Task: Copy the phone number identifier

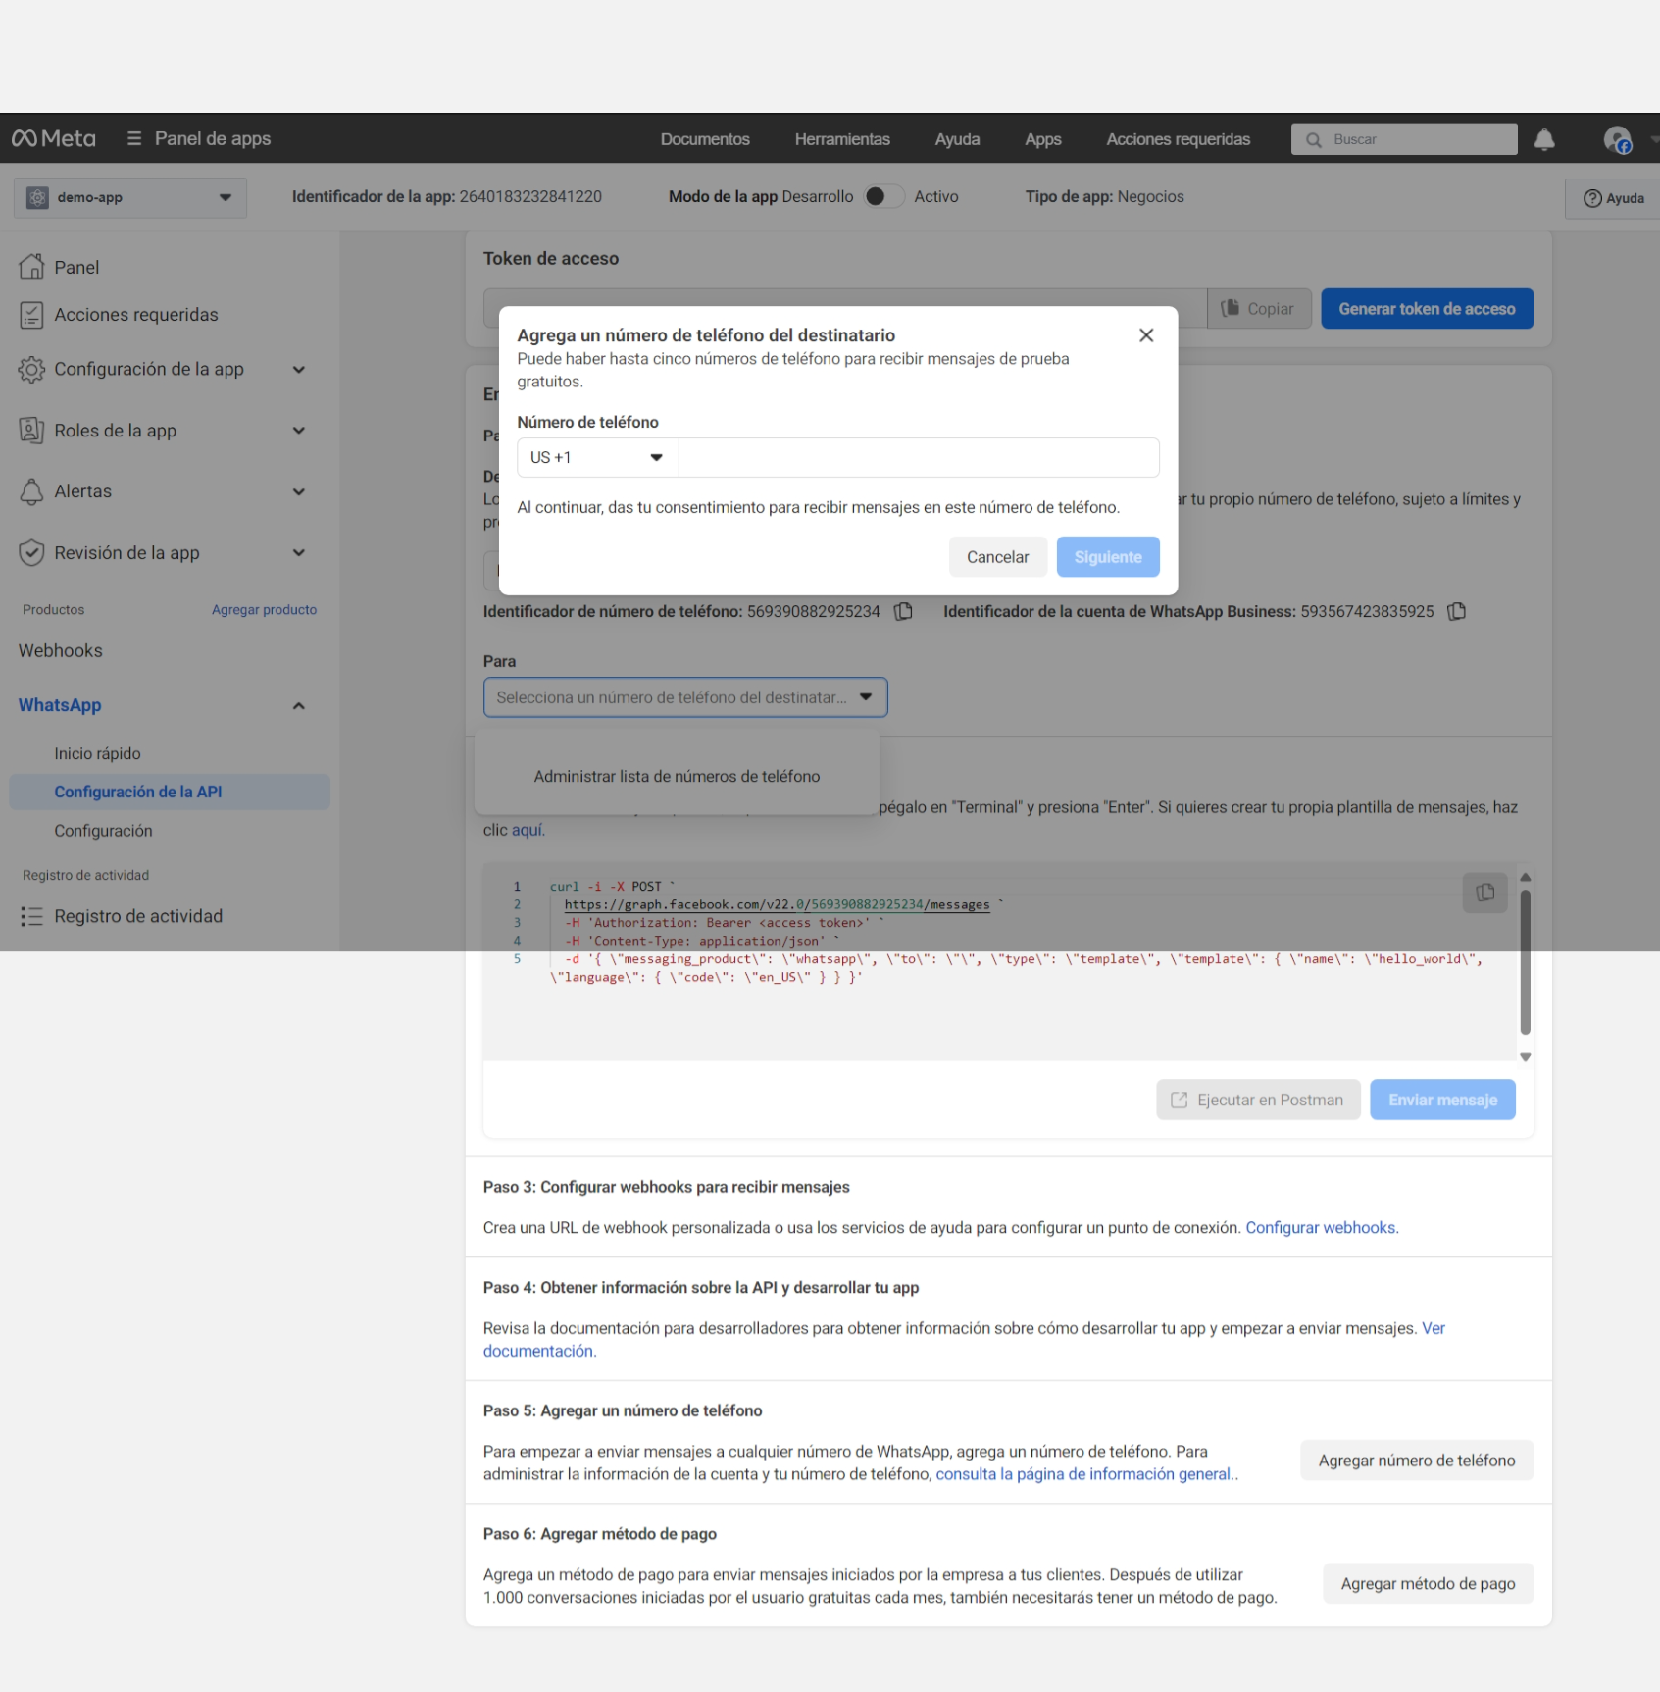Action: point(903,612)
